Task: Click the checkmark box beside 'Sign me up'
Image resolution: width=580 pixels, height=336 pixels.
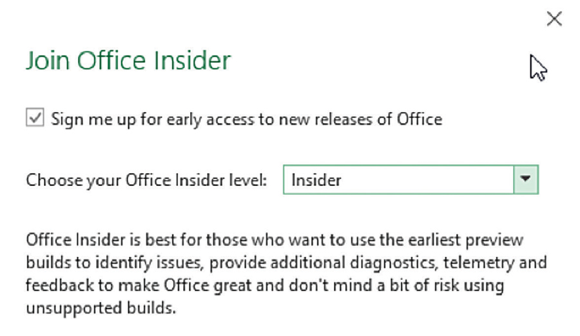Action: pyautogui.click(x=35, y=119)
